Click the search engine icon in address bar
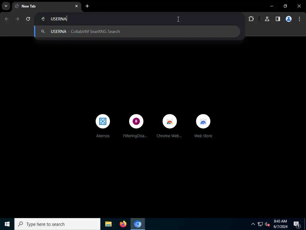The height and width of the screenshot is (230, 306). click(43, 19)
